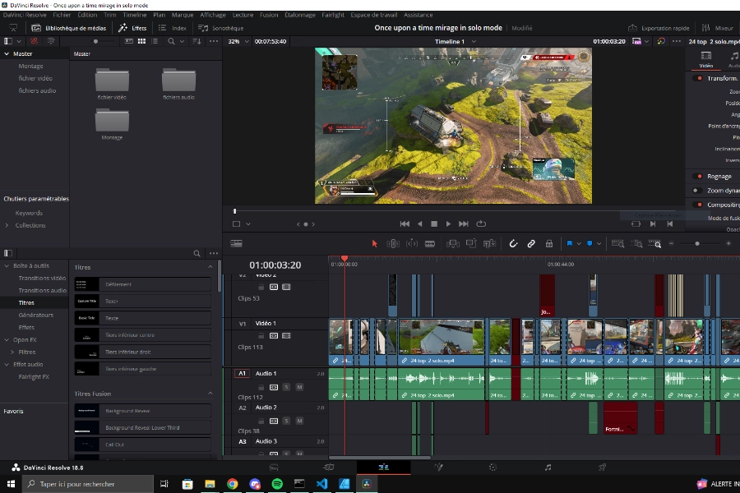The height and width of the screenshot is (493, 740).
Task: Switch media pool to thumbnail grid view
Action: point(141,42)
